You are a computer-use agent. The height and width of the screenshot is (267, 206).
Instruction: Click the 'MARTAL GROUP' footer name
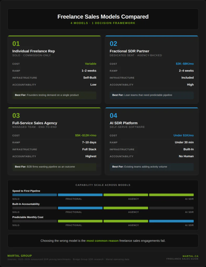coord(20,256)
